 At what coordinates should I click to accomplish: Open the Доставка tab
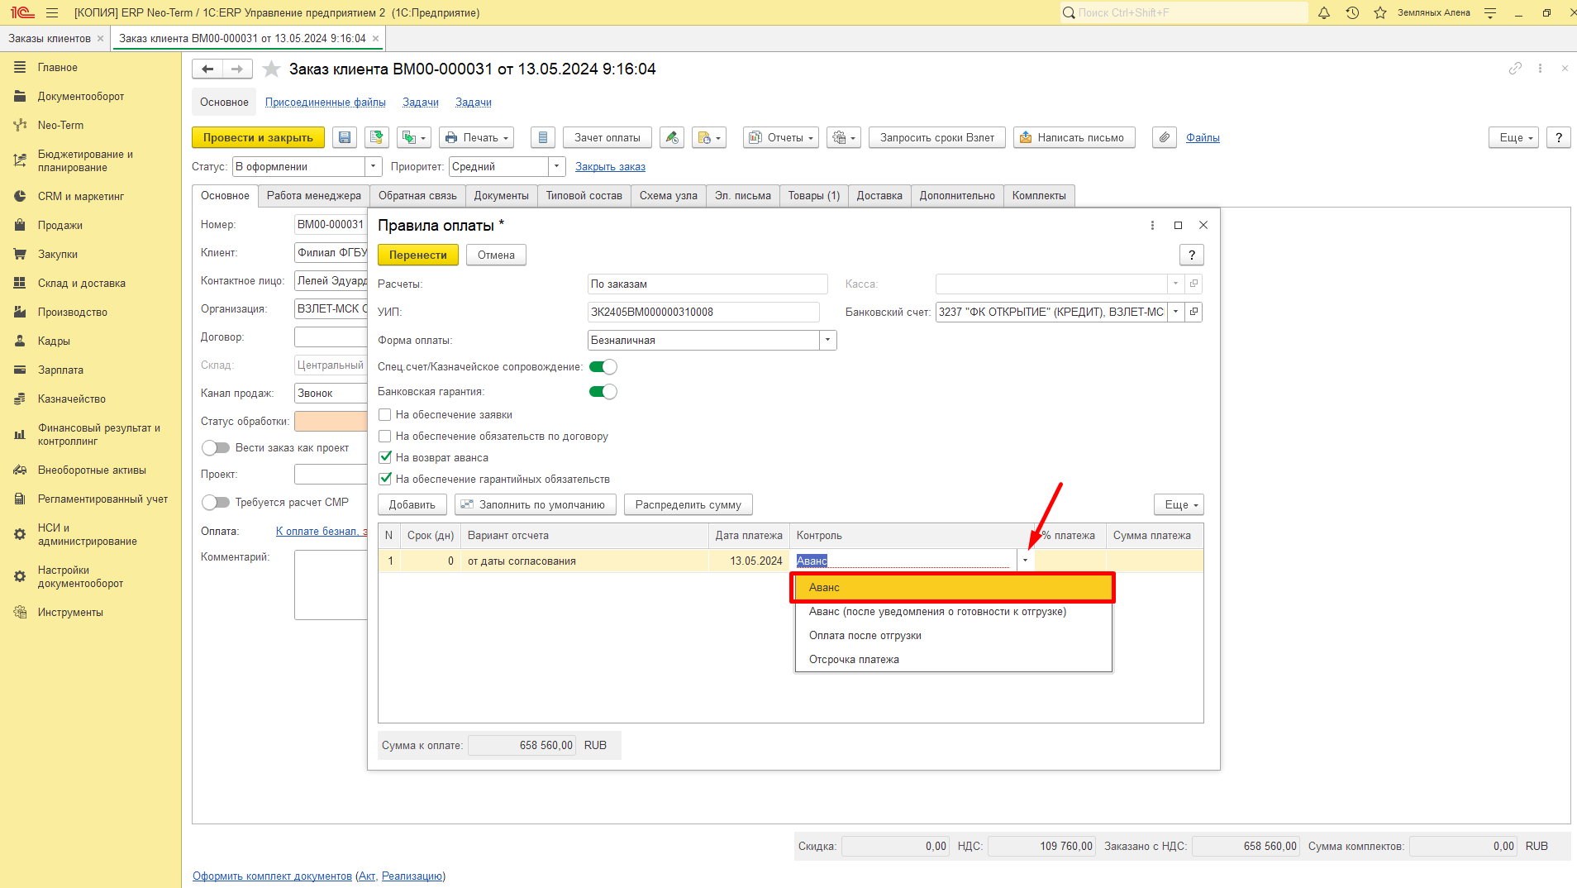(879, 196)
